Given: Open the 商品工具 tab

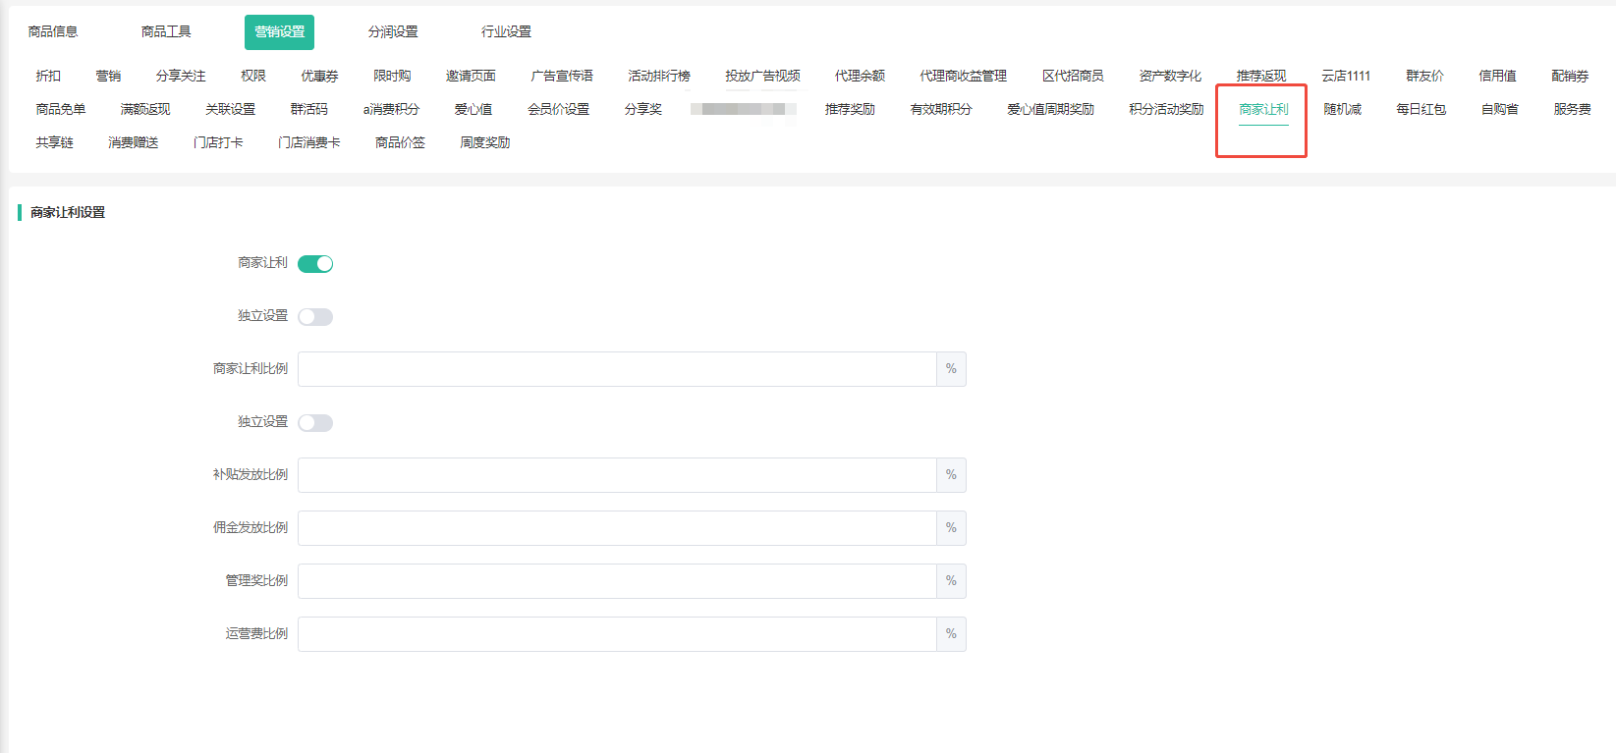Looking at the screenshot, I should [x=166, y=32].
